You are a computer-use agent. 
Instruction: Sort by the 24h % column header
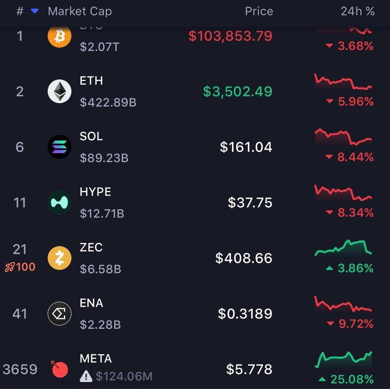(357, 11)
